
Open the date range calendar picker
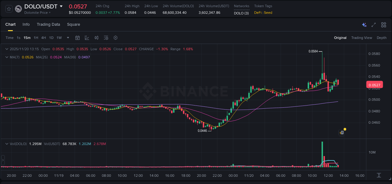pos(77,37)
